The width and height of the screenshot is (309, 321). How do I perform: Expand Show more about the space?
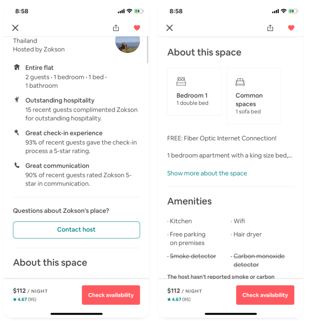pyautogui.click(x=207, y=173)
